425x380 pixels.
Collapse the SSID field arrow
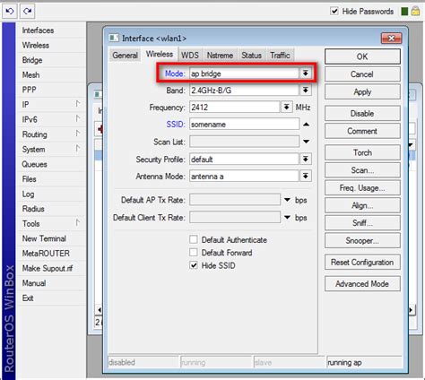[306, 125]
